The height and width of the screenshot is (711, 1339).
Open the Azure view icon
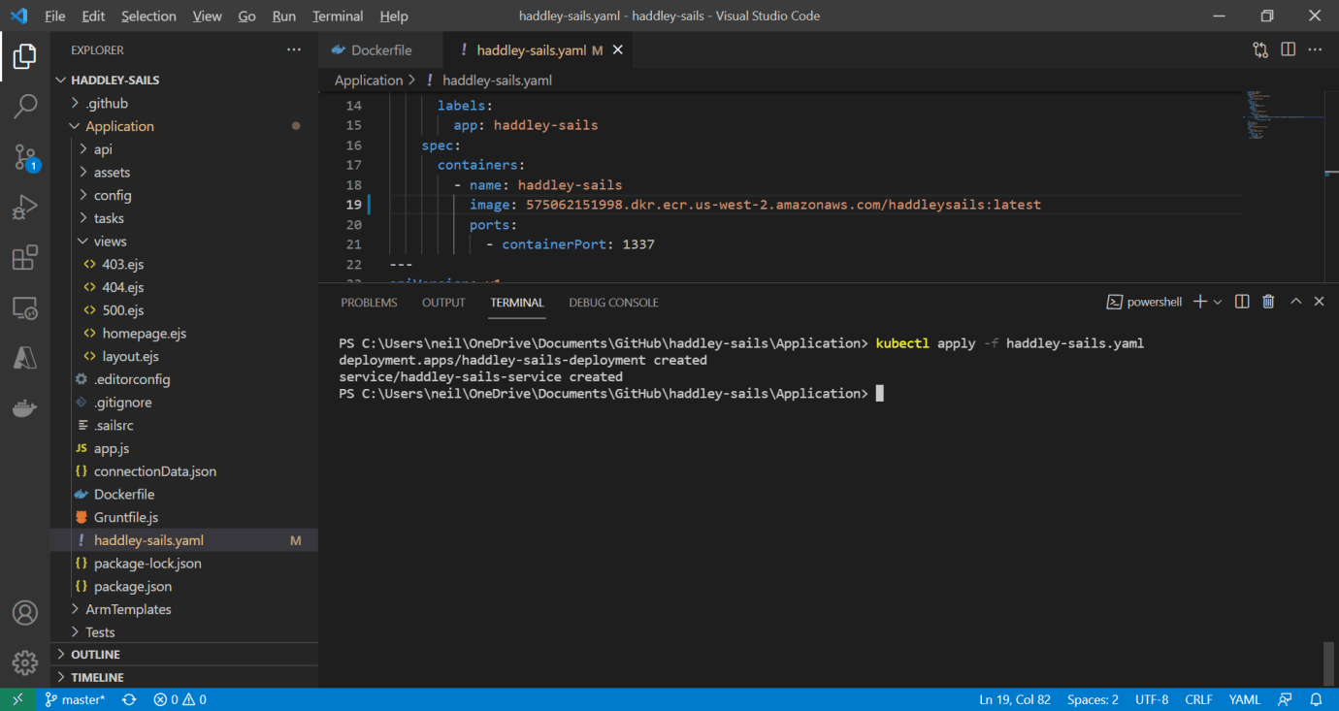click(25, 358)
